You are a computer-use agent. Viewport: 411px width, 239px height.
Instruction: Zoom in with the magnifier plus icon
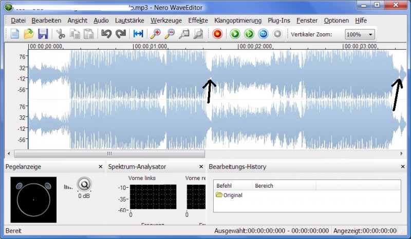coord(155,34)
